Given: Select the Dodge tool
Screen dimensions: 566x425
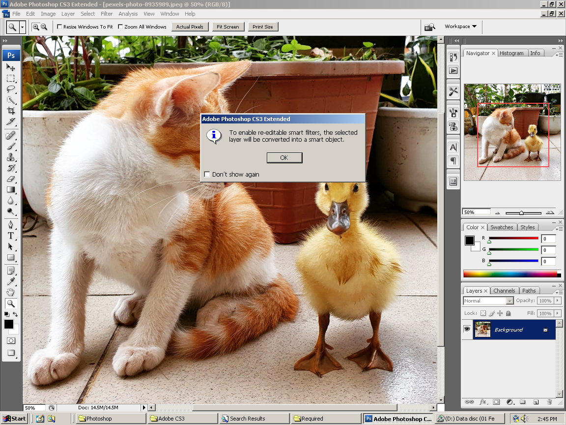Looking at the screenshot, I should (x=10, y=212).
